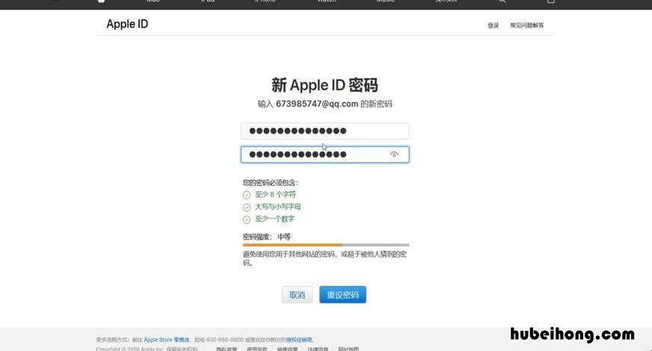This screenshot has height=351, width=652.
Task: Click the 673985747@qq.com email text
Action: (x=317, y=104)
